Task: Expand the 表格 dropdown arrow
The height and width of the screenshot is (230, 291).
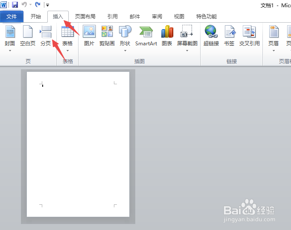Action: pos(67,50)
